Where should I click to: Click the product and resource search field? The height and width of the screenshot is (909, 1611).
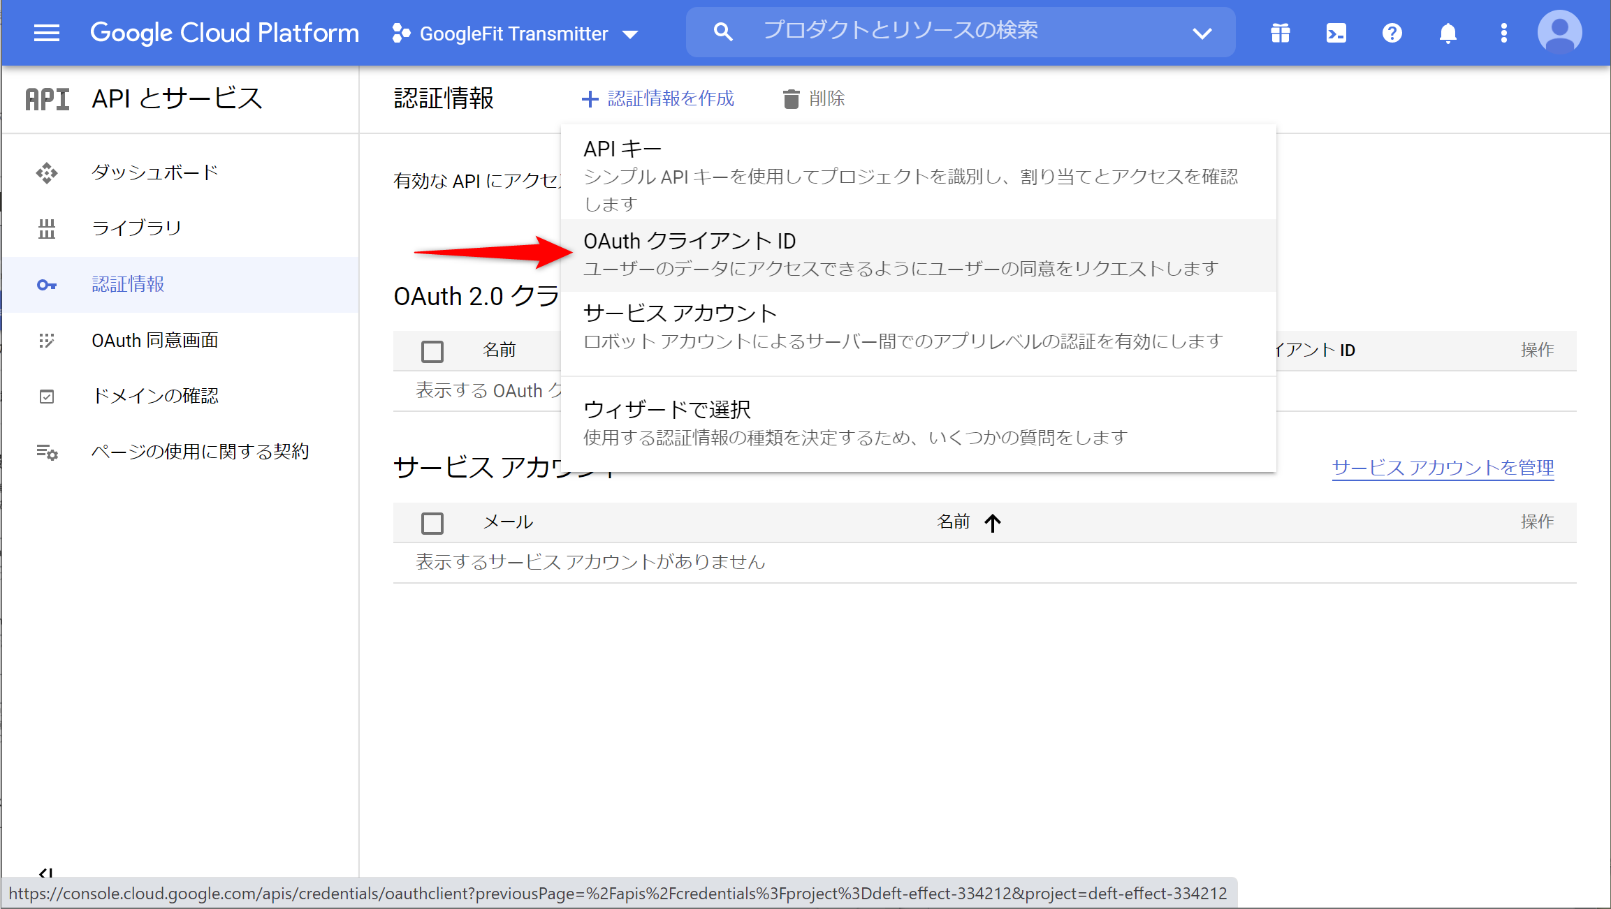[x=901, y=31]
